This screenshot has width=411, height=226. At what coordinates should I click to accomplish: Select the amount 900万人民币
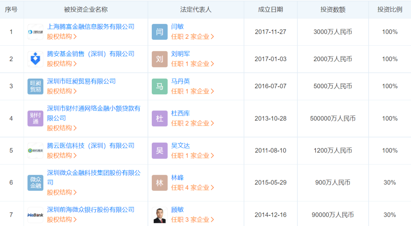coord(333,183)
